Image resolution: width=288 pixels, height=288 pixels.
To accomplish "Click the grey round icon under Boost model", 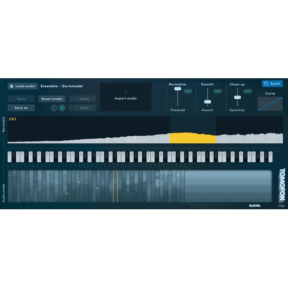I will (x=54, y=108).
